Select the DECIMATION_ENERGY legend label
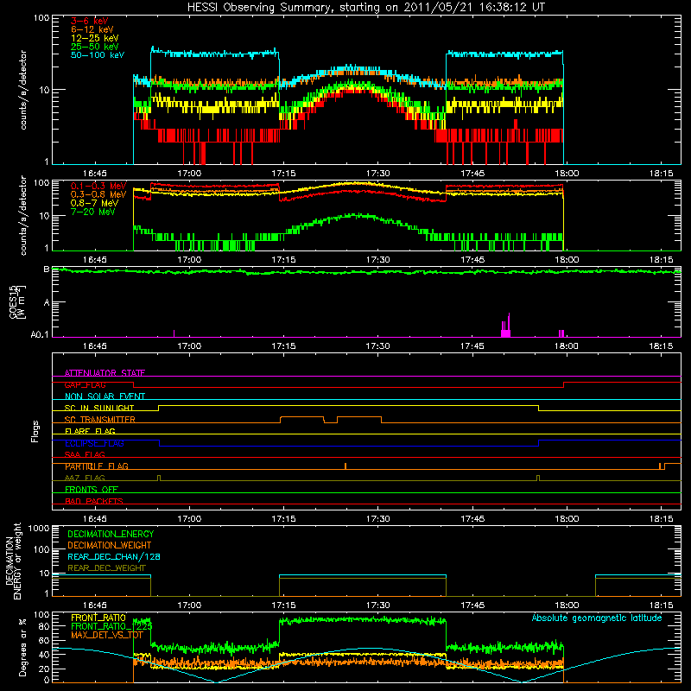The height and width of the screenshot is (691, 691). [x=111, y=534]
